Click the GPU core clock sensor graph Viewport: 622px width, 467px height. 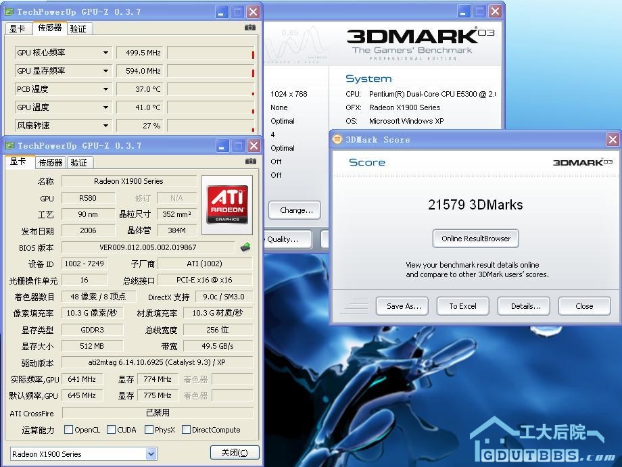point(211,53)
